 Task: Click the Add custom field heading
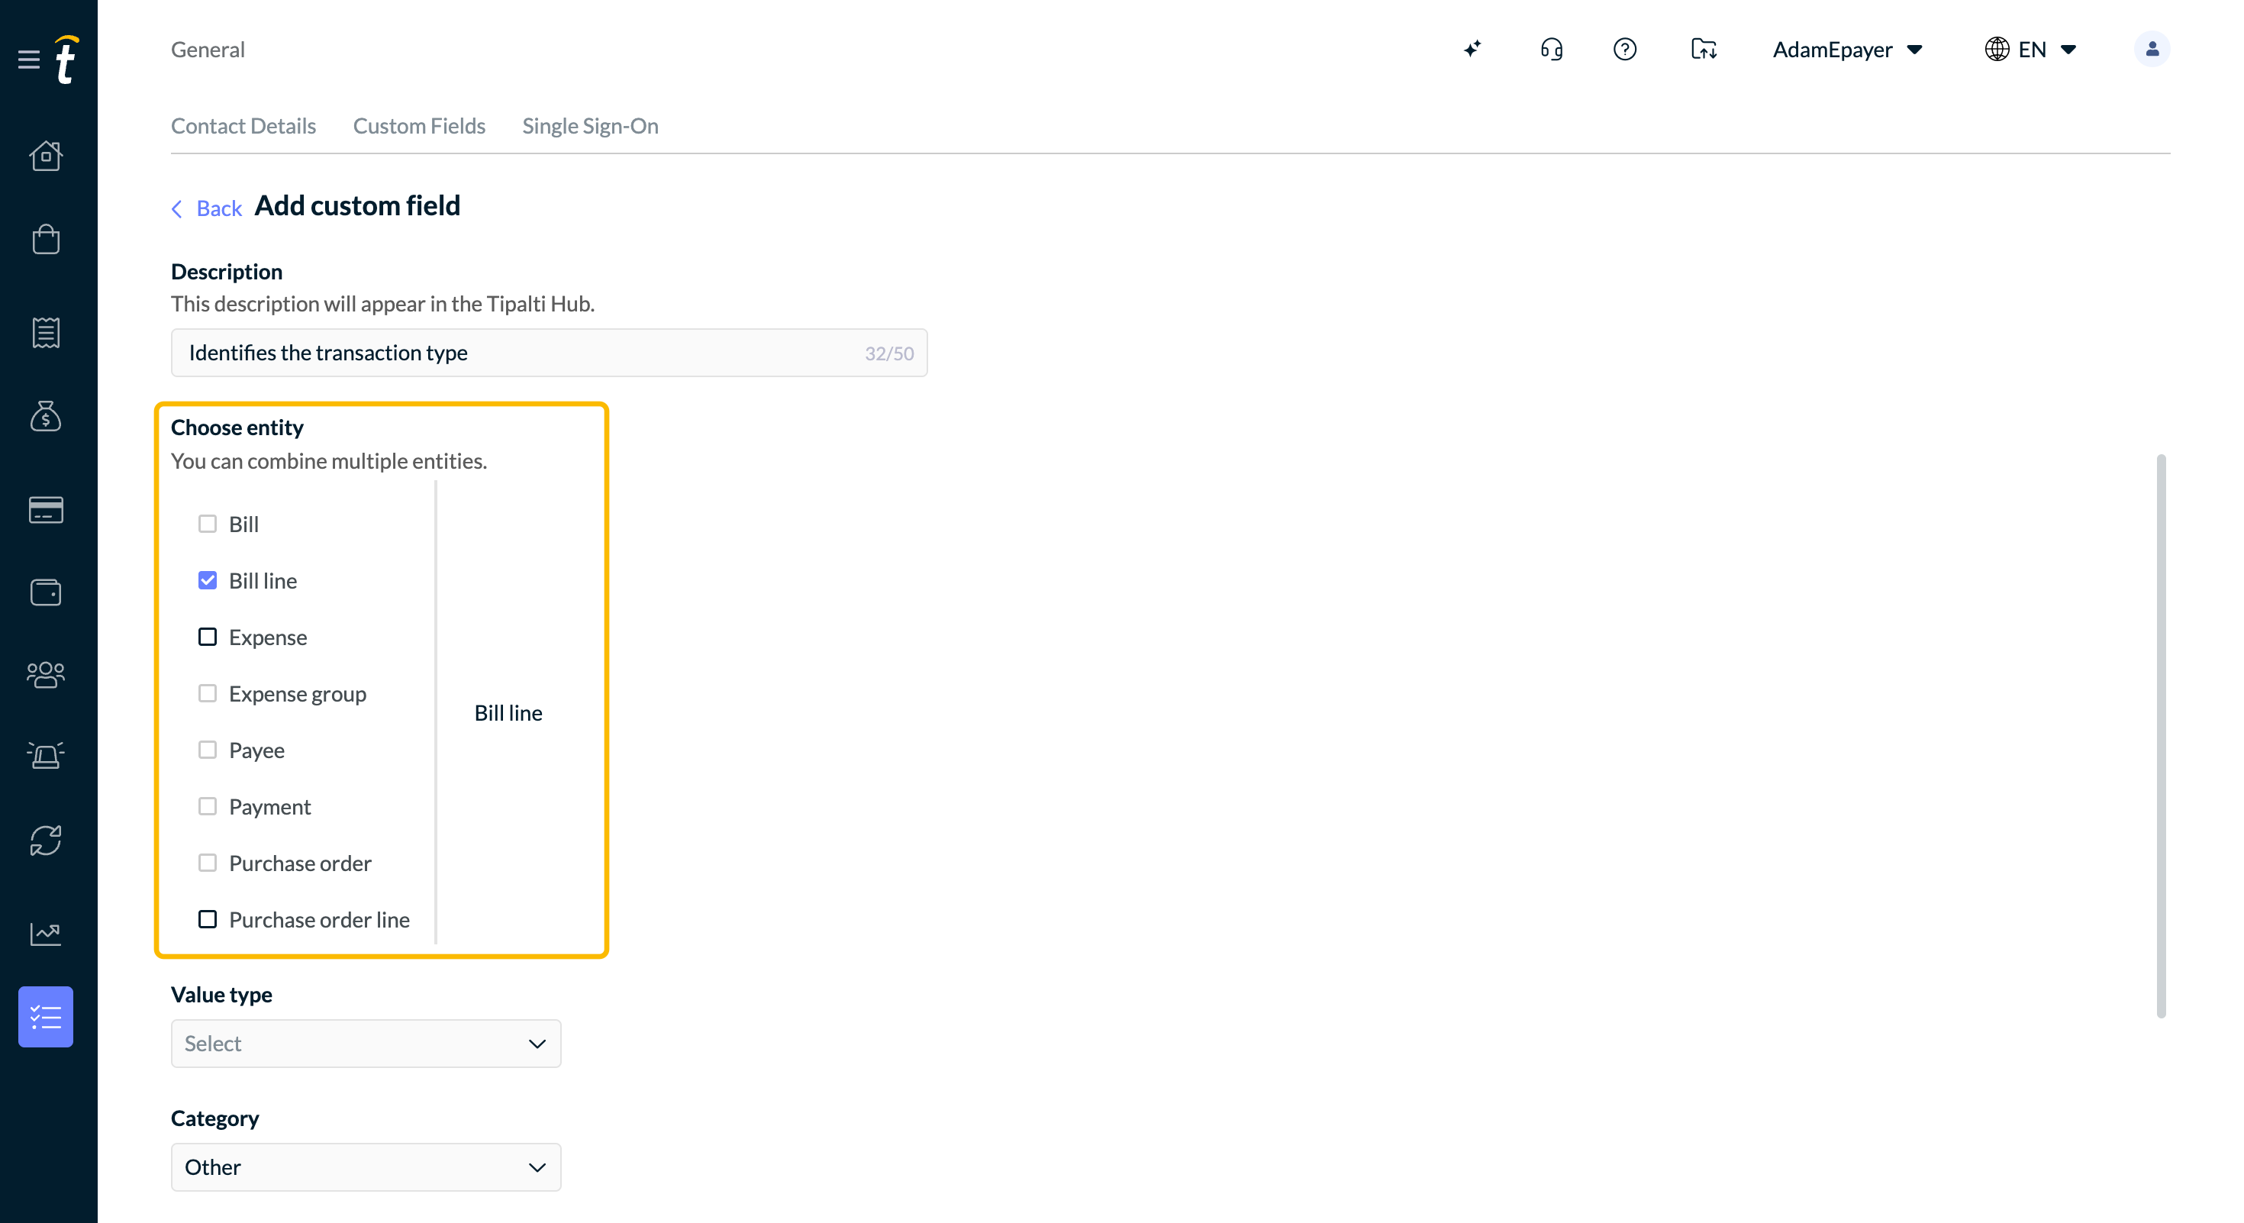[x=357, y=205]
